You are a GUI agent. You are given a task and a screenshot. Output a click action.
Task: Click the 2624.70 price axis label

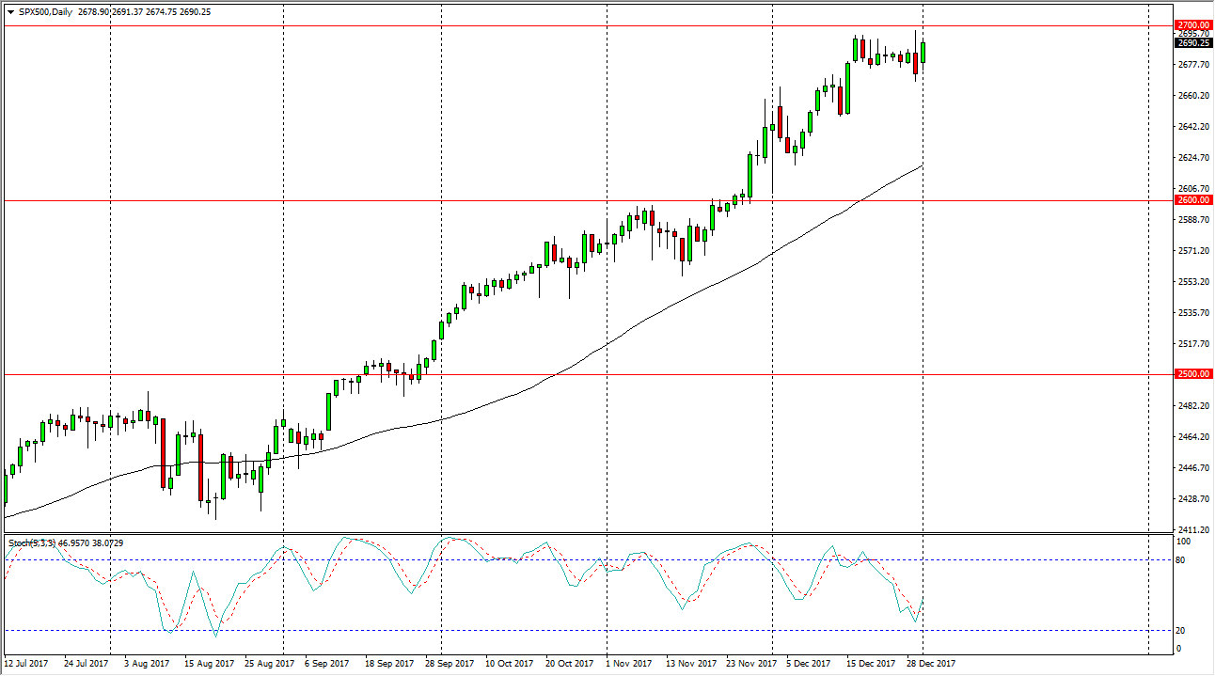point(1191,158)
